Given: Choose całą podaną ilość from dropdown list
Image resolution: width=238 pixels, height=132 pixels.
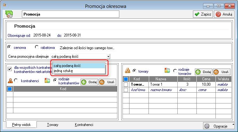Looking at the screenshot, I should (x=78, y=66).
